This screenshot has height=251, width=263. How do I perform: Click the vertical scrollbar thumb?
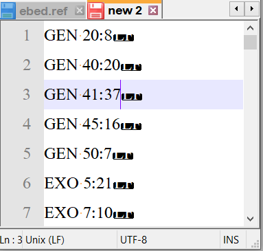tap(251, 43)
